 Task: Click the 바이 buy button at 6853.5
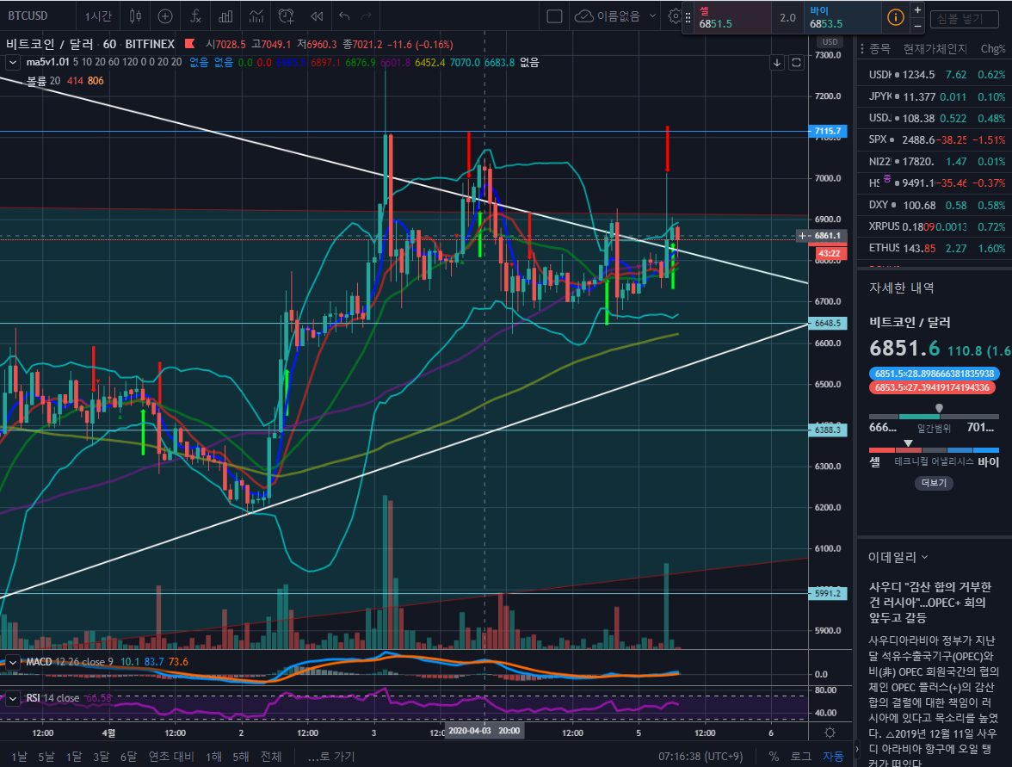[x=843, y=17]
